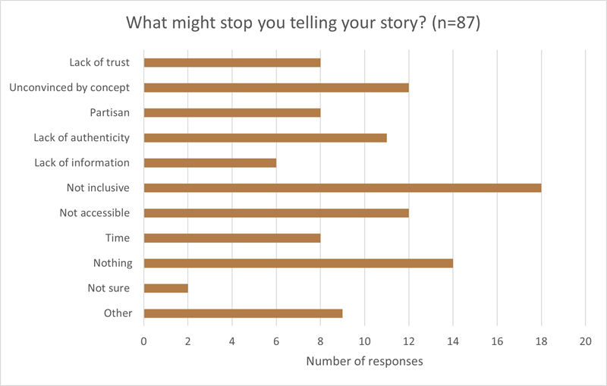Viewport: 607px width, 386px height.
Task: Select the 10 tick label on the axis
Action: pyautogui.click(x=364, y=341)
